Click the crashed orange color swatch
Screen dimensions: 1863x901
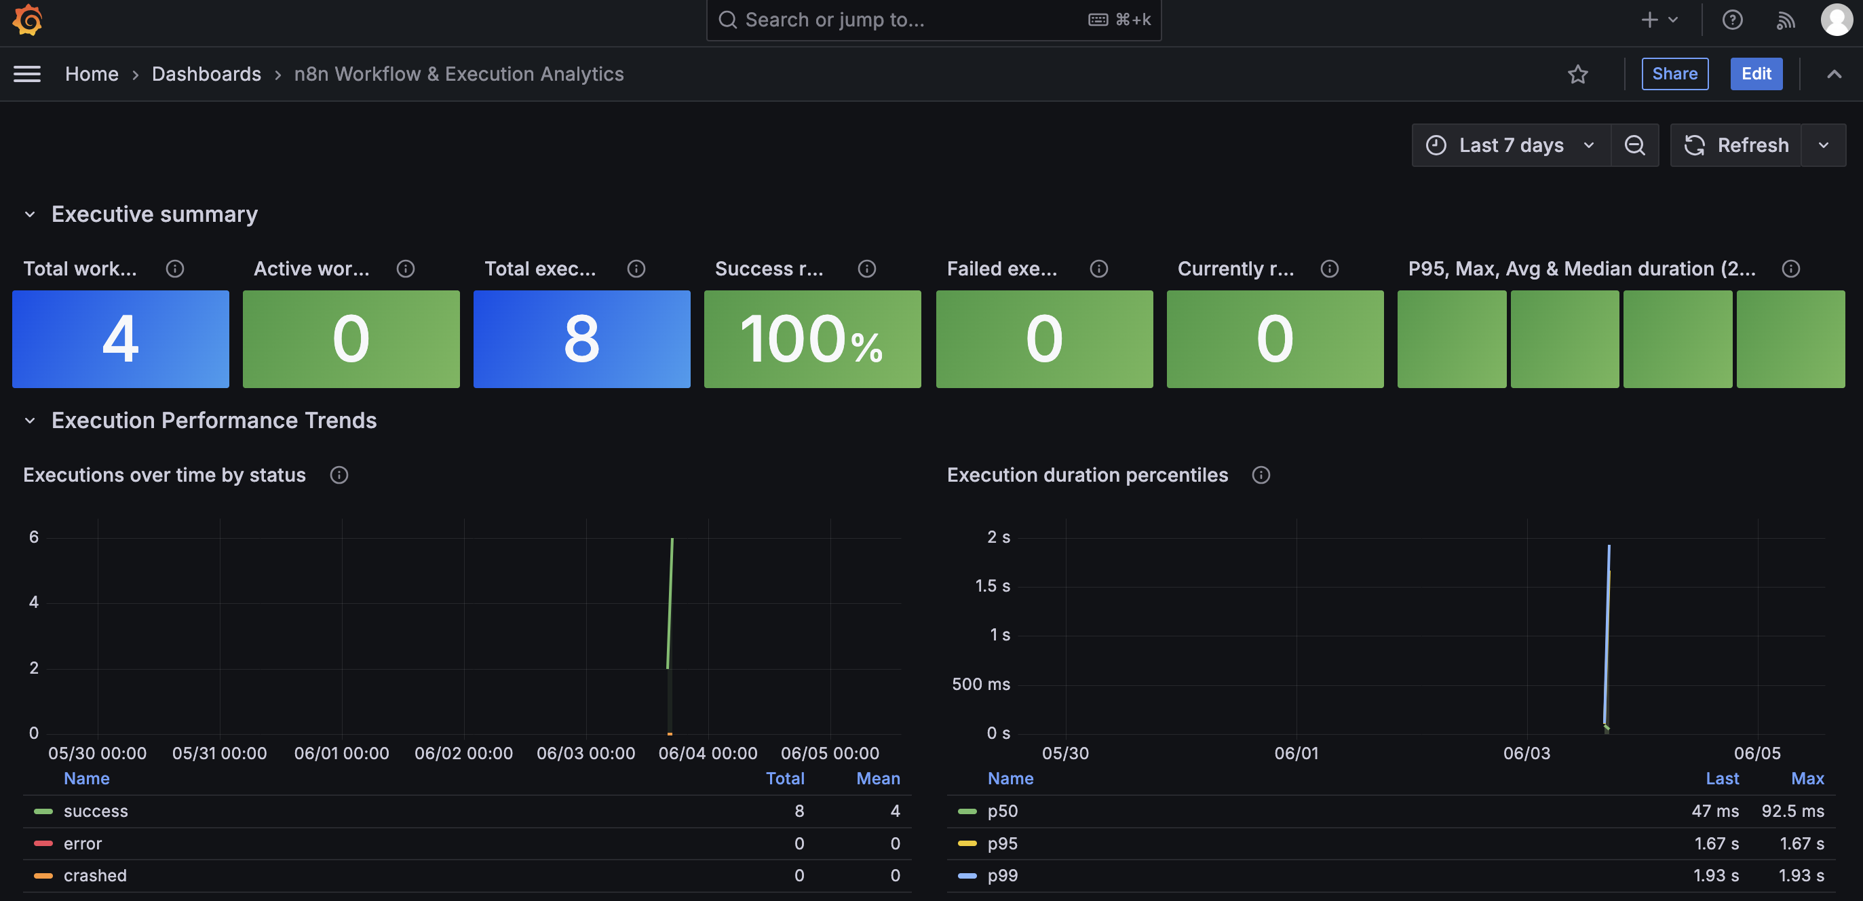click(43, 876)
